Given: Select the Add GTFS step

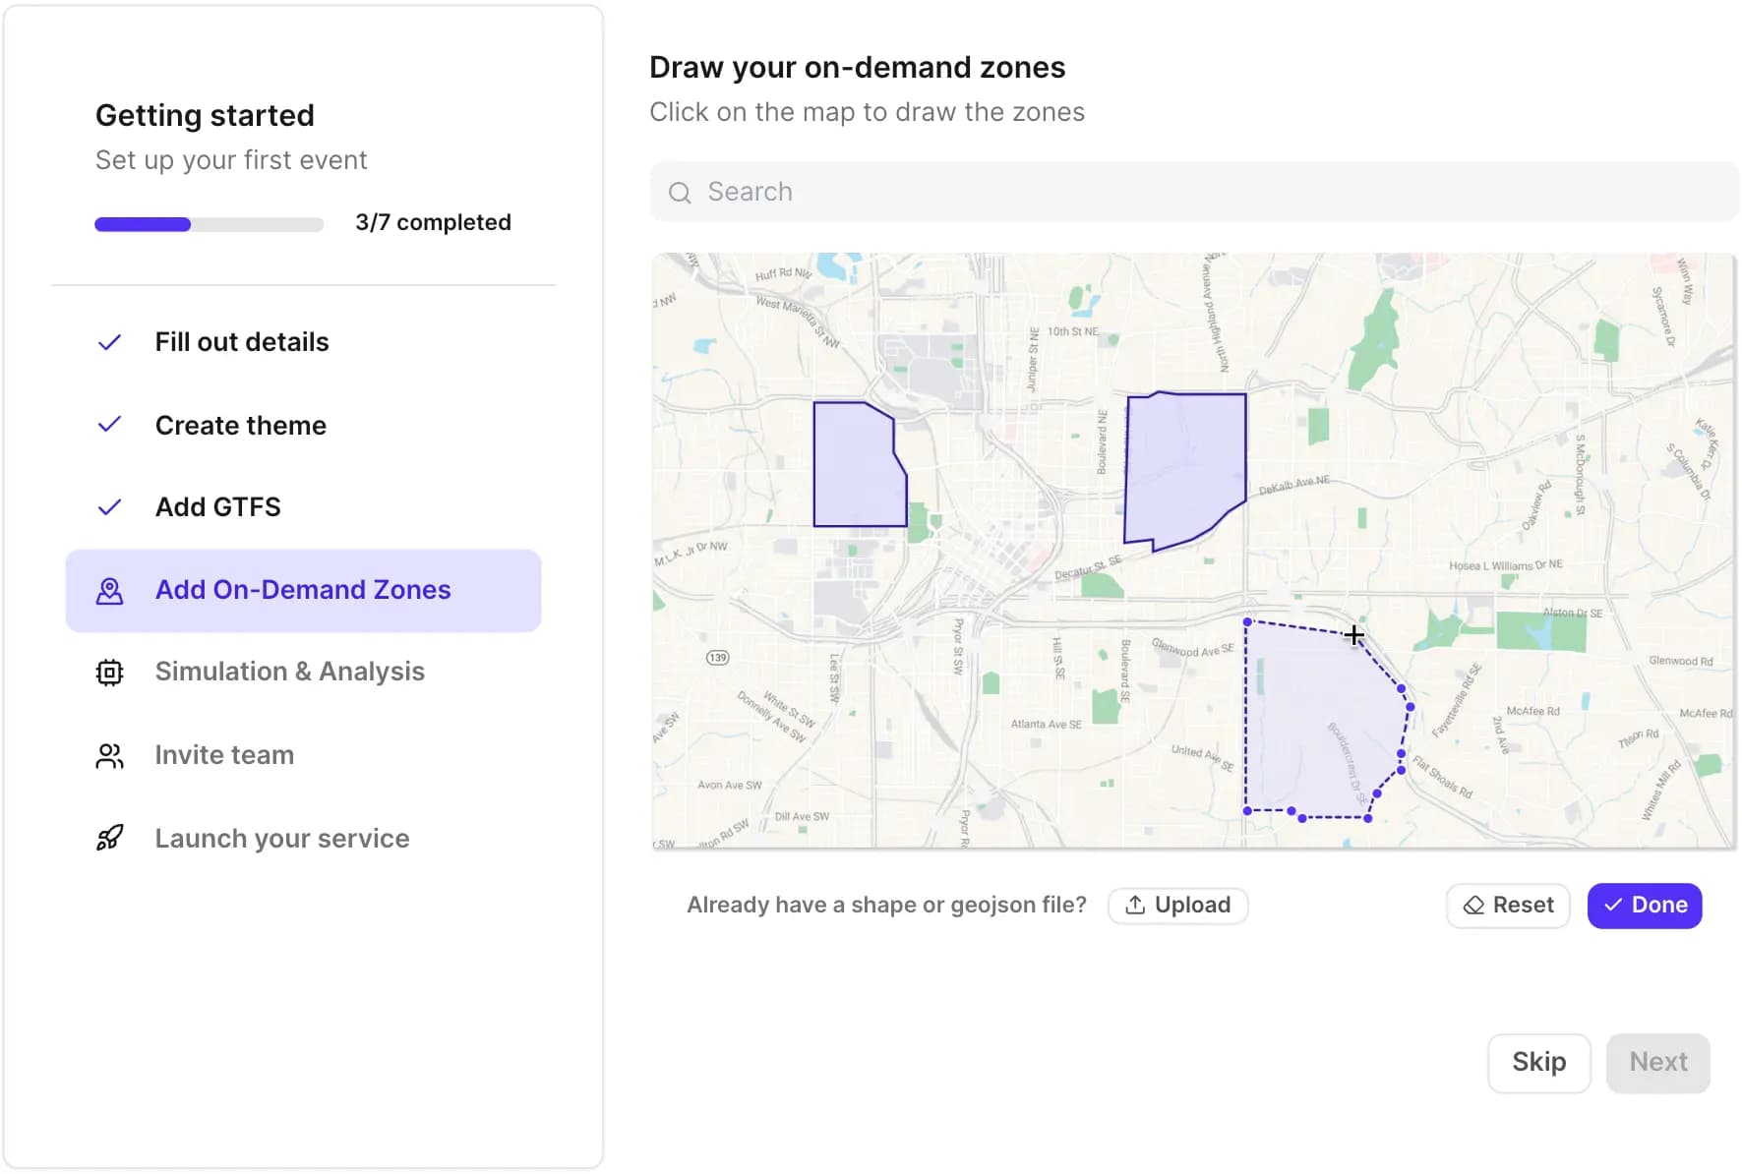Looking at the screenshot, I should pos(218,507).
